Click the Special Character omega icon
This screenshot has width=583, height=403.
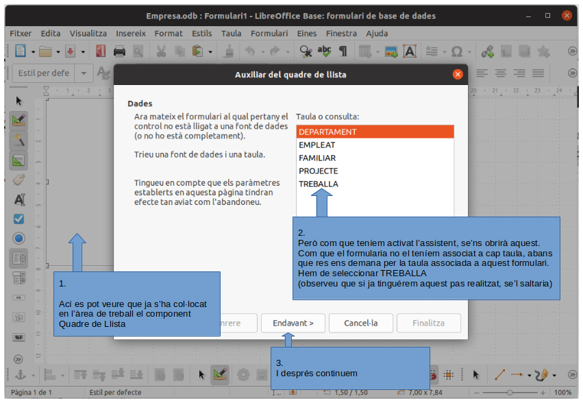(x=456, y=51)
